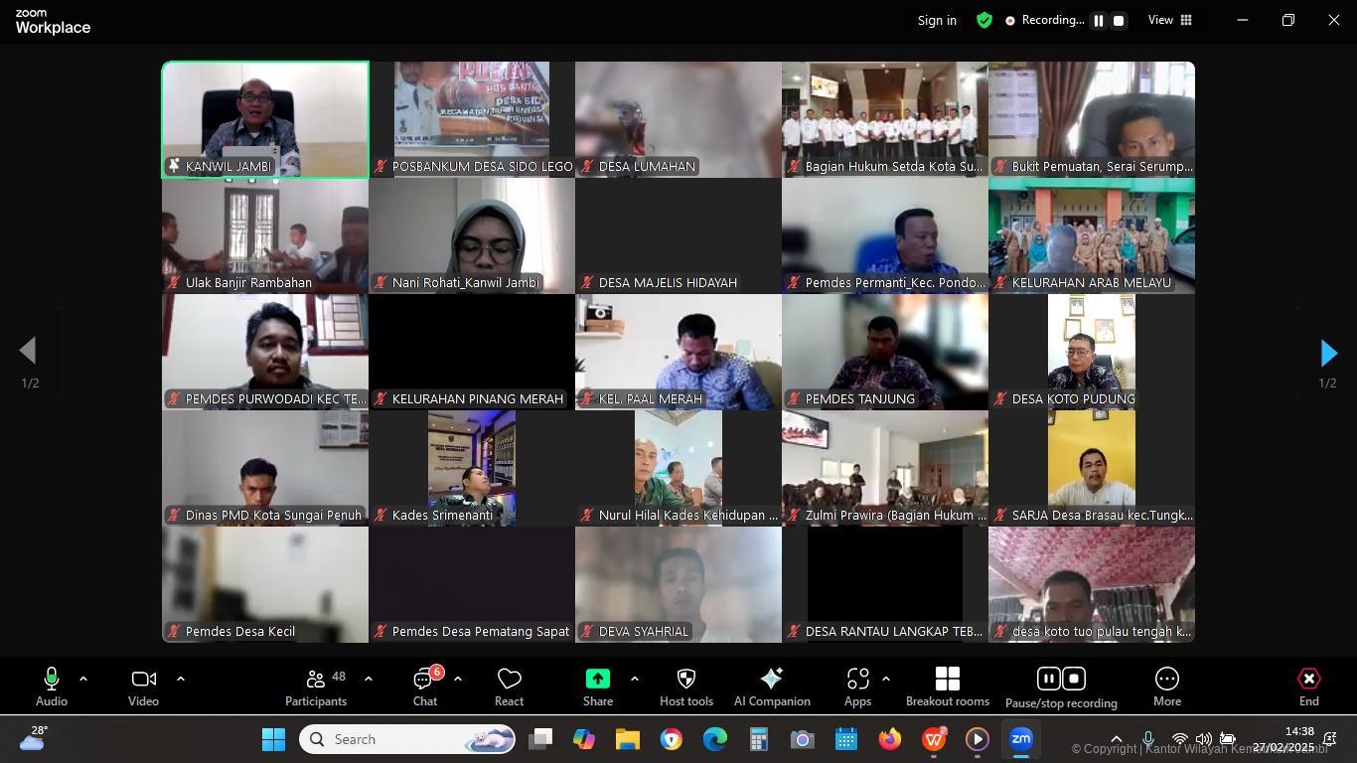Go to next page of participants
Viewport: 1357px width, 763px height.
pos(1328,353)
